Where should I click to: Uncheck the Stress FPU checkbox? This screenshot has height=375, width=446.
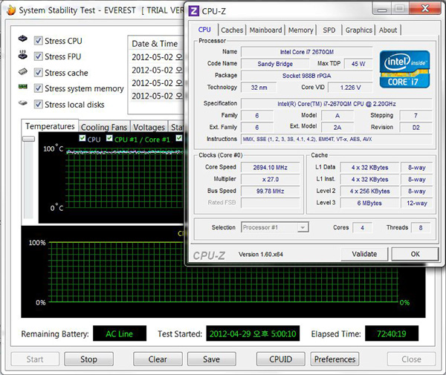coord(39,56)
